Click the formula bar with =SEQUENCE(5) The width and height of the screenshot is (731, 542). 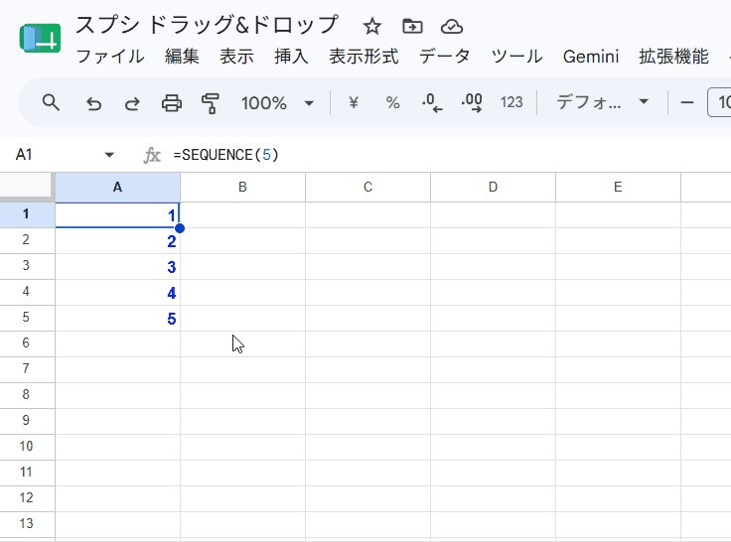(225, 155)
